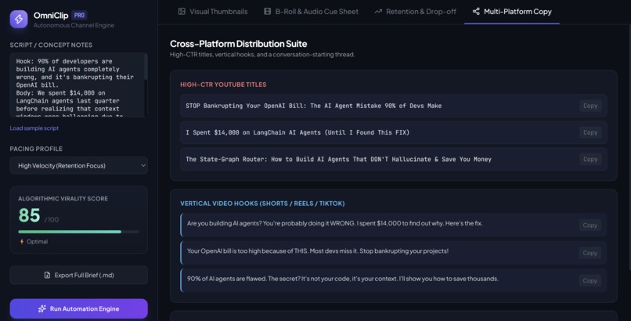Click the Autonomous Channel Engine subtitle
The image size is (631, 321).
[74, 25]
